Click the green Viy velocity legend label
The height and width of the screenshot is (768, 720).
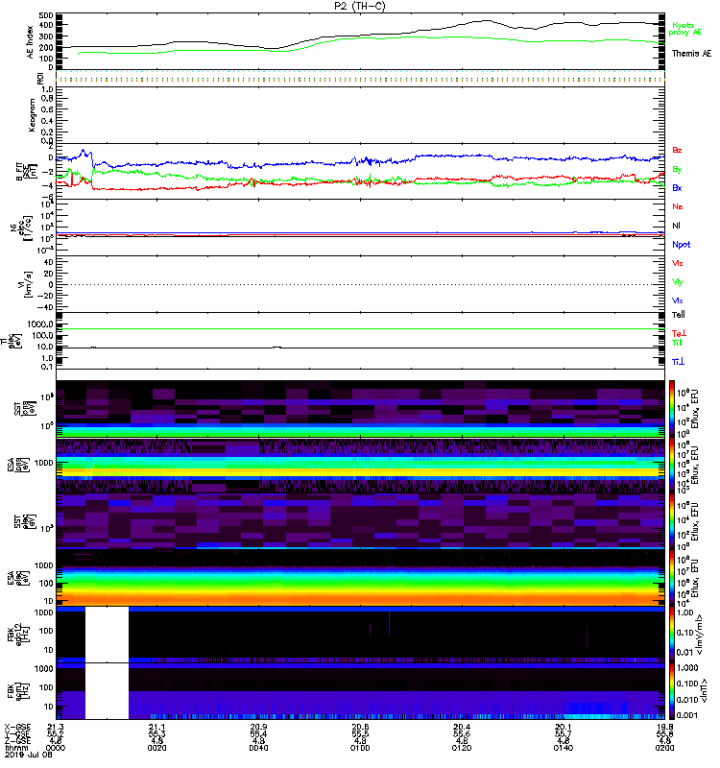tap(677, 282)
